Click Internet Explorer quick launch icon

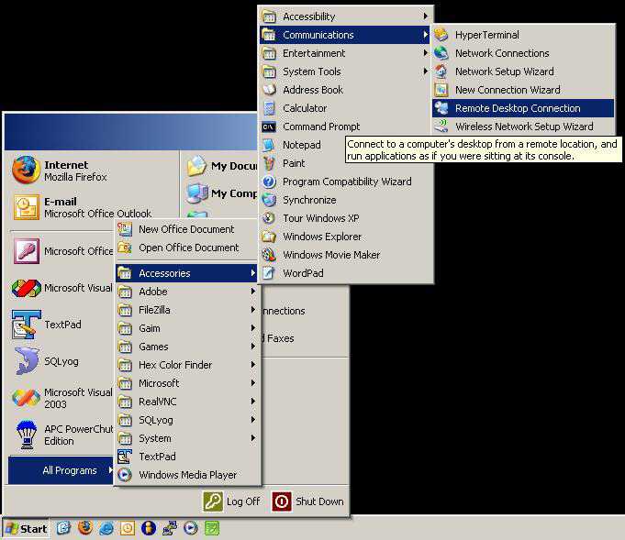(106, 528)
